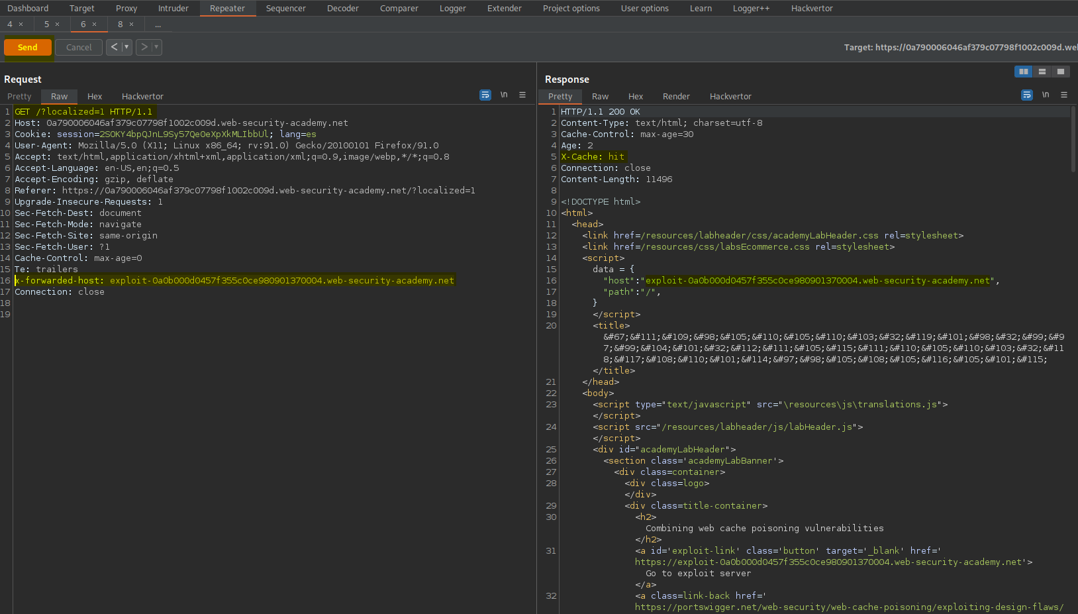The image size is (1078, 614).
Task: Go forward to next request in history
Action: point(144,47)
